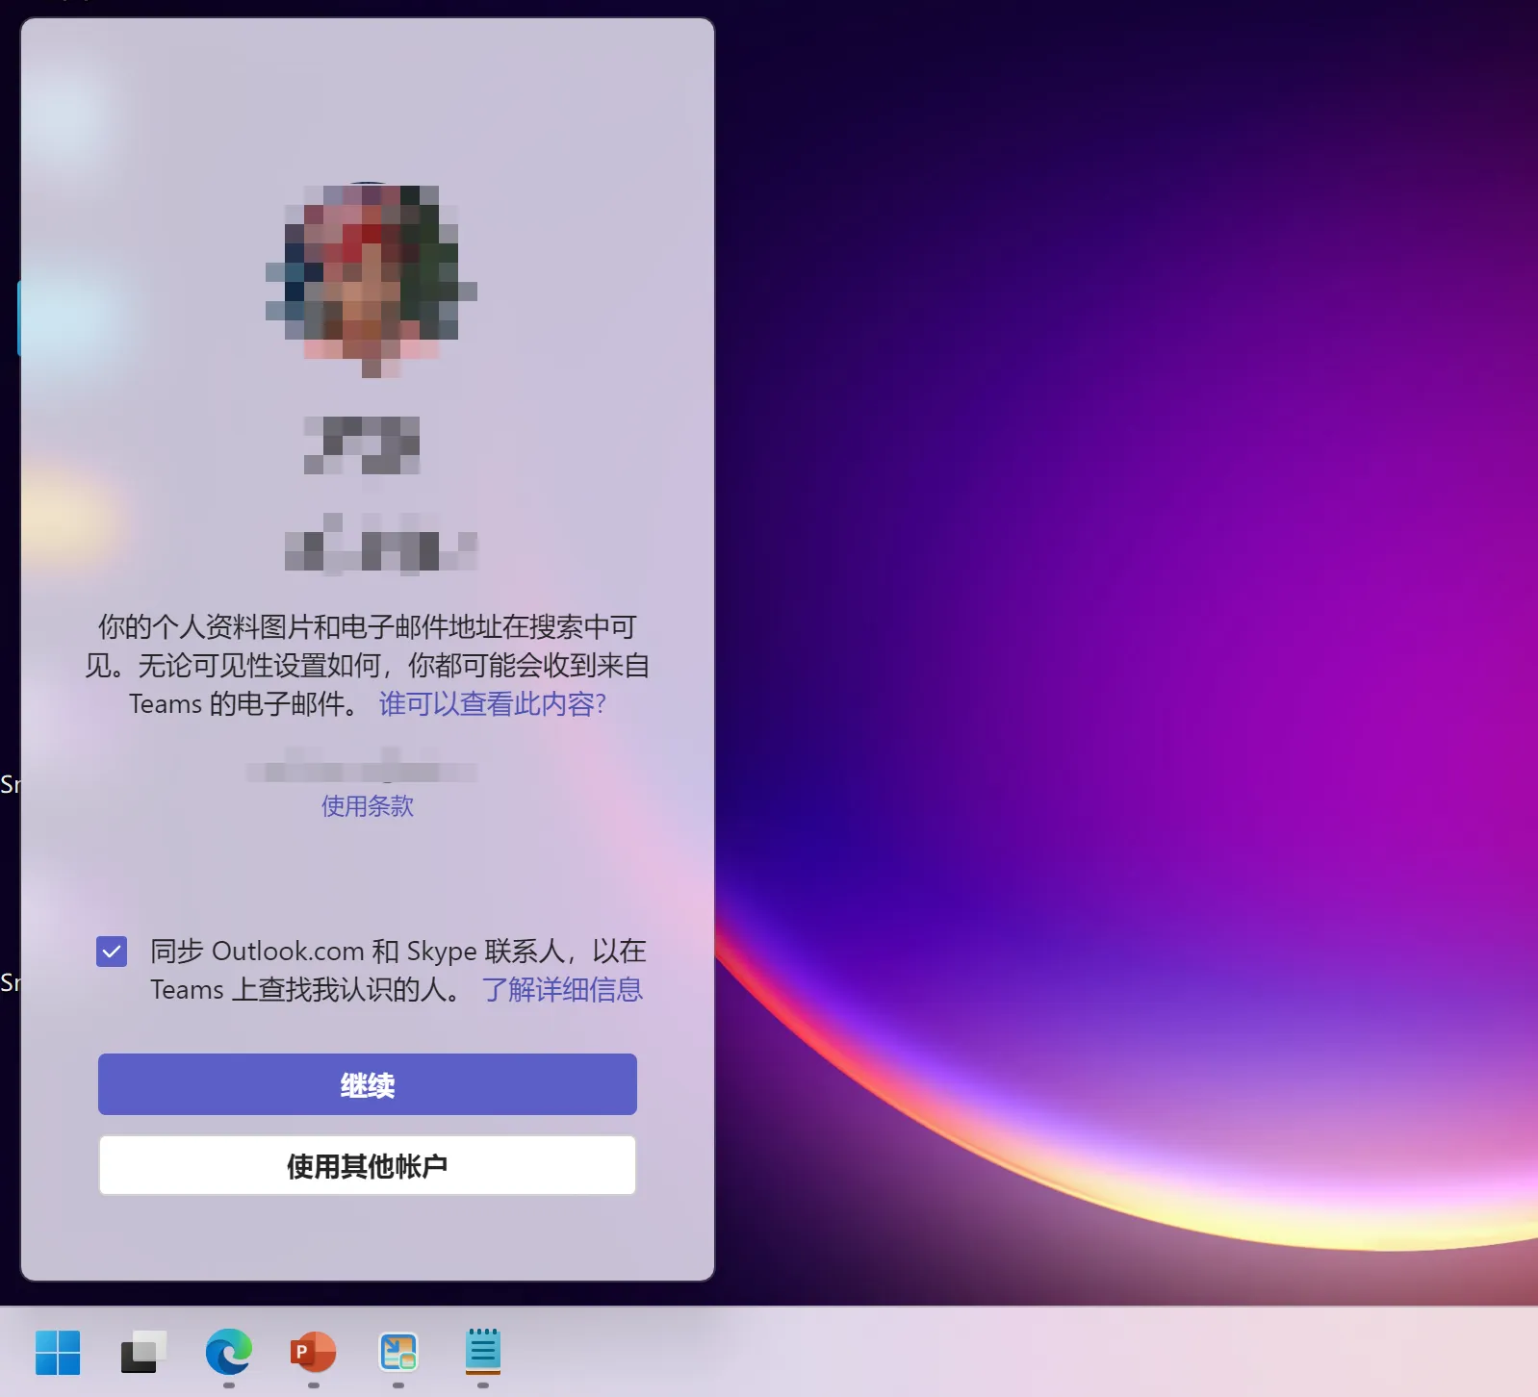The width and height of the screenshot is (1538, 1397).
Task: Open the Windows Start menu
Action: click(x=58, y=1353)
